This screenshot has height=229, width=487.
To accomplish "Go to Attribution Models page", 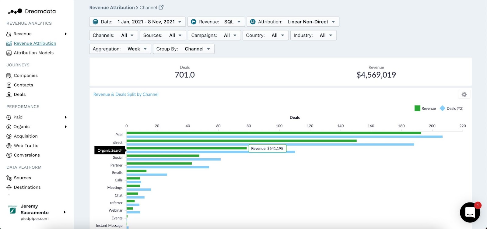I will pyautogui.click(x=33, y=53).
